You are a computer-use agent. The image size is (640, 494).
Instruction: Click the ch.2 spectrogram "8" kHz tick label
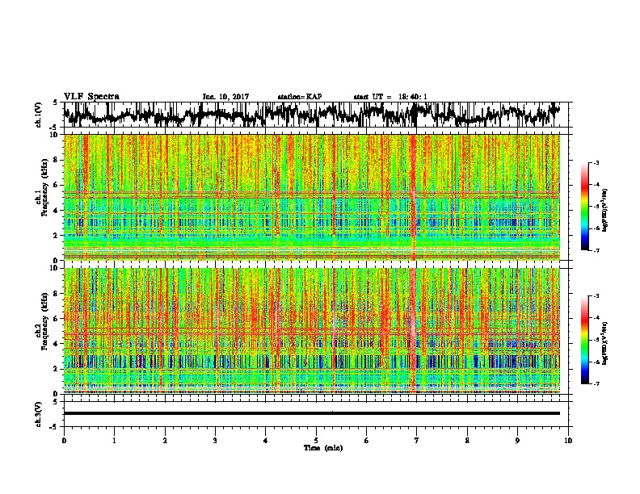57,294
